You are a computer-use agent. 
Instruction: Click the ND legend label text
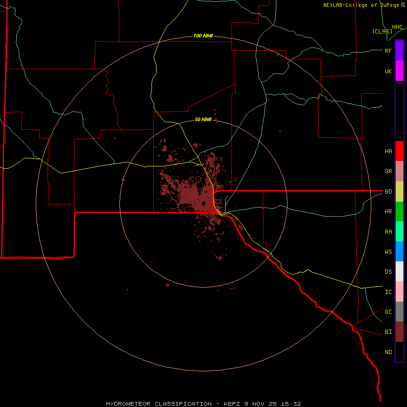click(x=388, y=352)
